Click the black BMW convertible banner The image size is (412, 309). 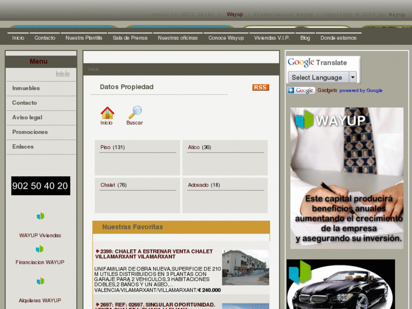click(341, 284)
